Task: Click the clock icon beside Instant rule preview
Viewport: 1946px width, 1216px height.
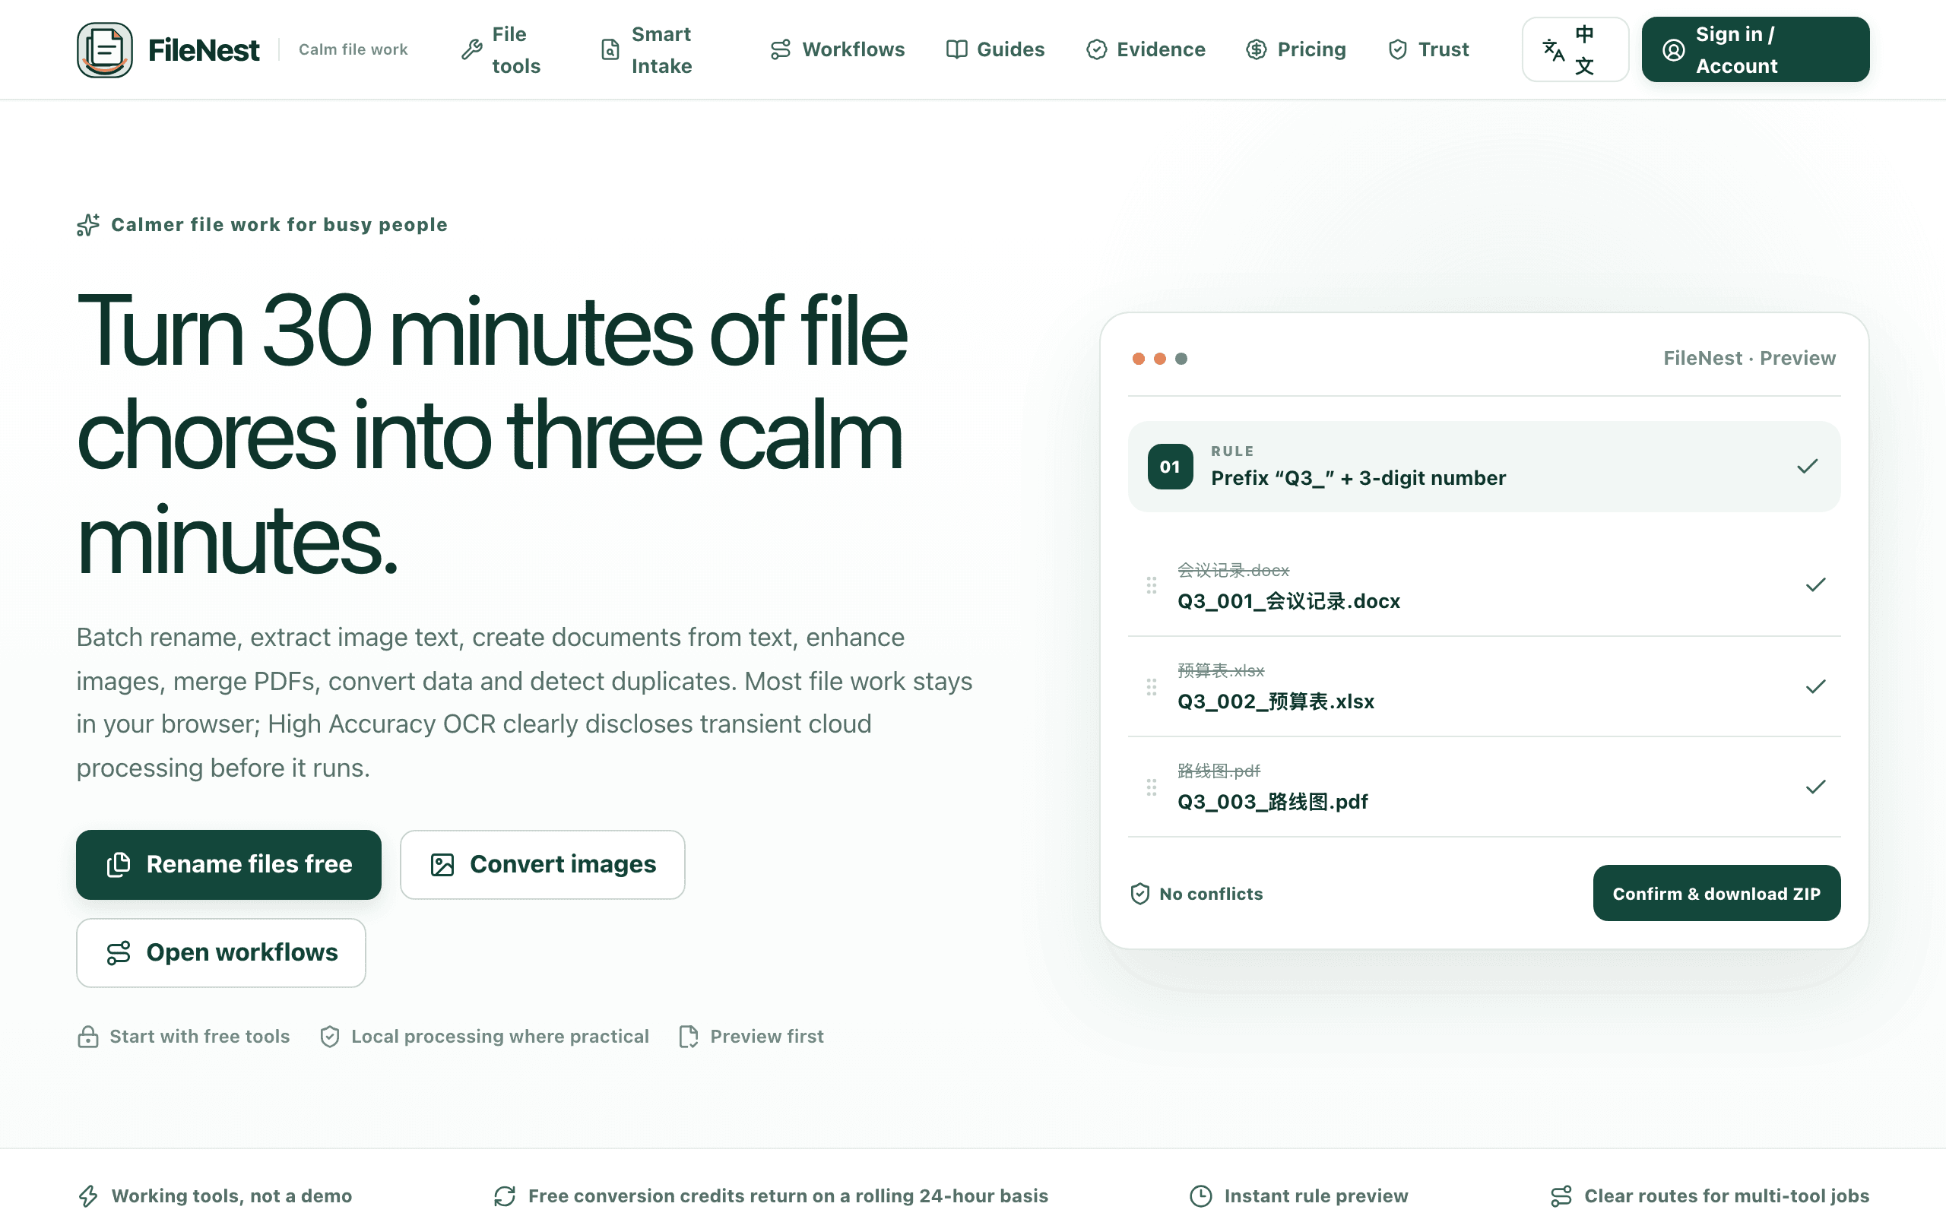Action: [x=1200, y=1196]
